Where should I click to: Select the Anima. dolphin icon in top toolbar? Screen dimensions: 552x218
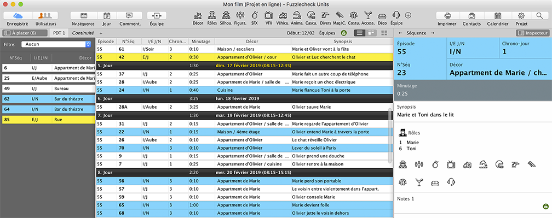click(297, 15)
